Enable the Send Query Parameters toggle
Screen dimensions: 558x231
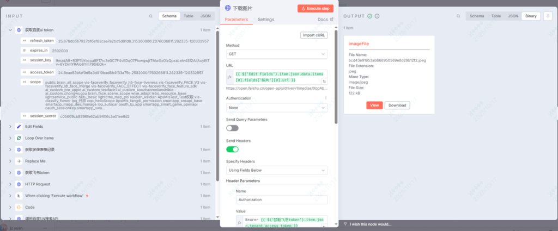click(232, 128)
